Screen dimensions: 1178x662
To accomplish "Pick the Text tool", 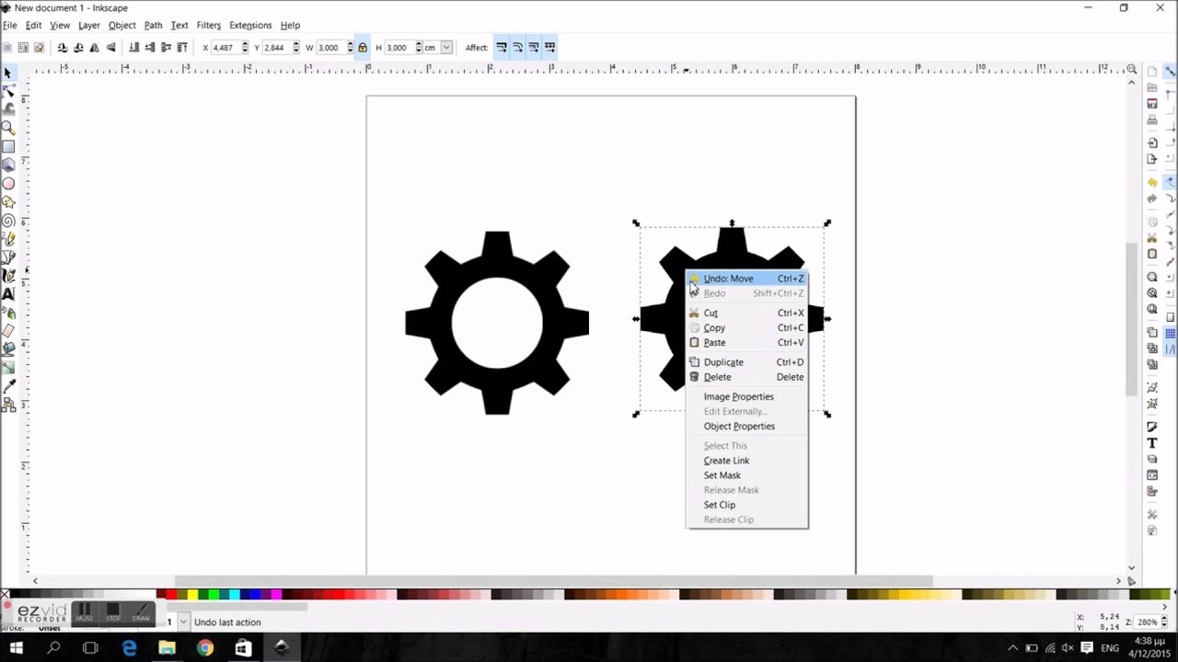I will click(11, 294).
